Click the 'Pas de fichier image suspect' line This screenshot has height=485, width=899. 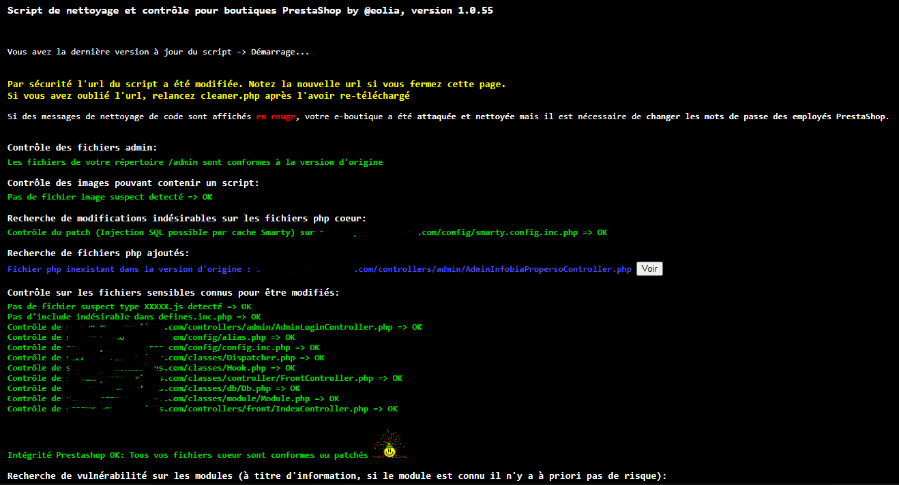110,197
